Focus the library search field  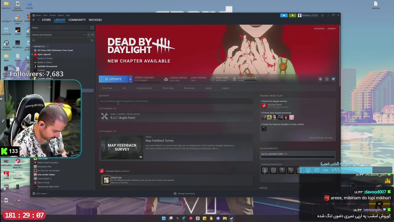coord(60,40)
